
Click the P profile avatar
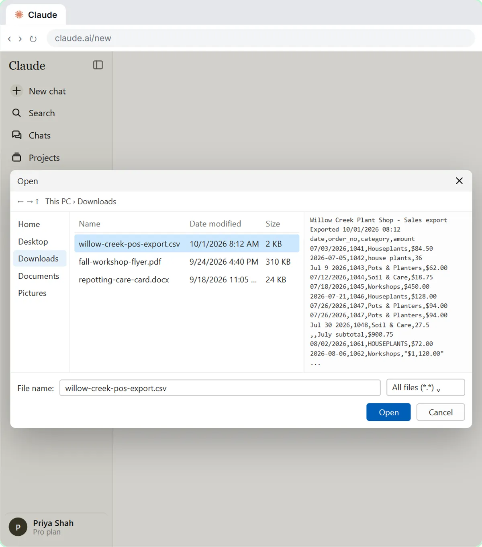point(18,527)
